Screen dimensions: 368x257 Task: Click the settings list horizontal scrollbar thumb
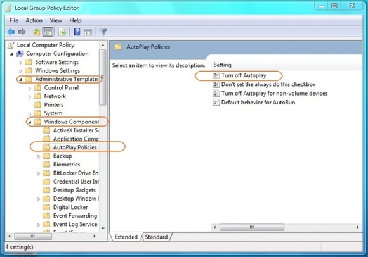click(x=252, y=227)
